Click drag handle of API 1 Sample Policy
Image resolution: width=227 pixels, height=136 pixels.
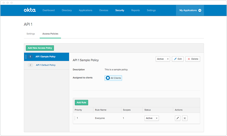pos(26,57)
